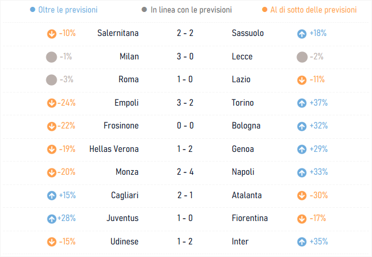Click Lazio's orange down-arrow icon
372x257 pixels.
pos(302,80)
